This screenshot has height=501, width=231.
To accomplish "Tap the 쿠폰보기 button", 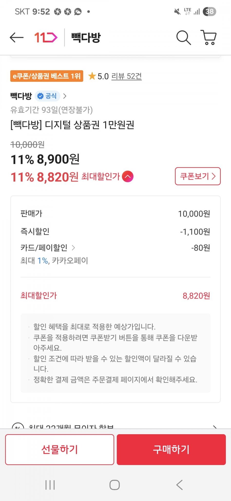I will click(x=198, y=176).
